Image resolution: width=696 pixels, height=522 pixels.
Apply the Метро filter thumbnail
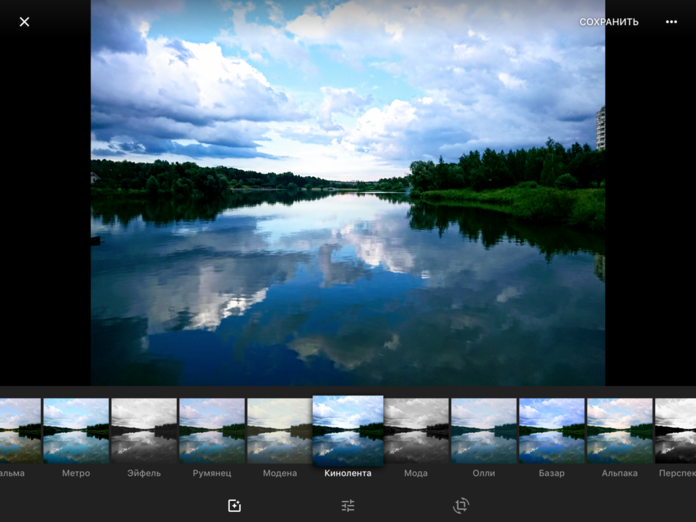pos(76,431)
